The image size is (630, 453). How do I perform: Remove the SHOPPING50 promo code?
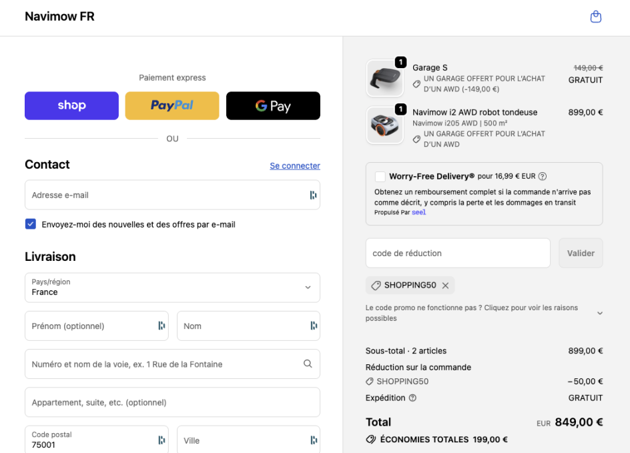(x=445, y=286)
